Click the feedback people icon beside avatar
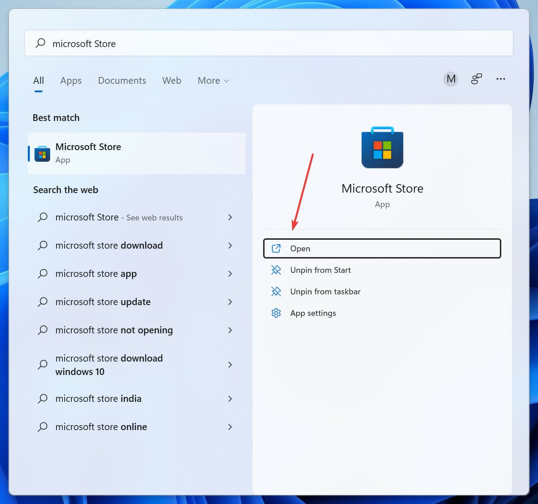Screen dimensions: 538x504 [476, 79]
